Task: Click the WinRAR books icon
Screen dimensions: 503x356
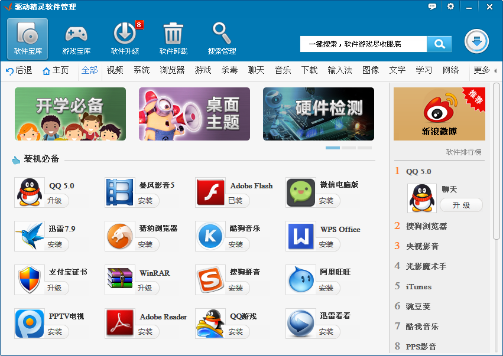Action: pyautogui.click(x=119, y=280)
